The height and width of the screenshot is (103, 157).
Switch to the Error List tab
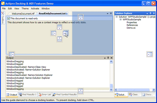point(45,94)
